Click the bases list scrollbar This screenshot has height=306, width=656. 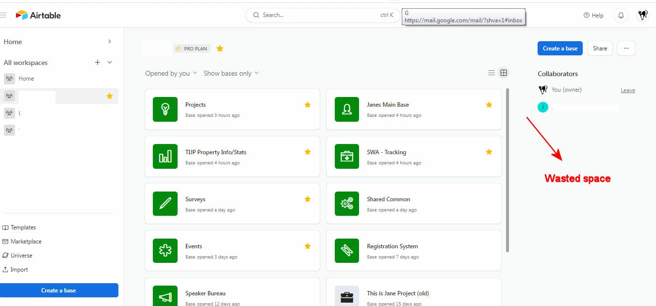[508, 170]
